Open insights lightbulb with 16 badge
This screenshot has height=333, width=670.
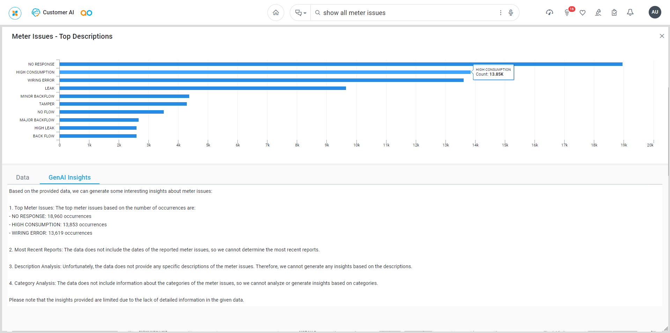pos(567,13)
